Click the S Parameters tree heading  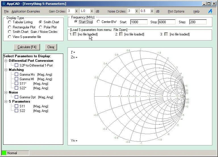20,102
